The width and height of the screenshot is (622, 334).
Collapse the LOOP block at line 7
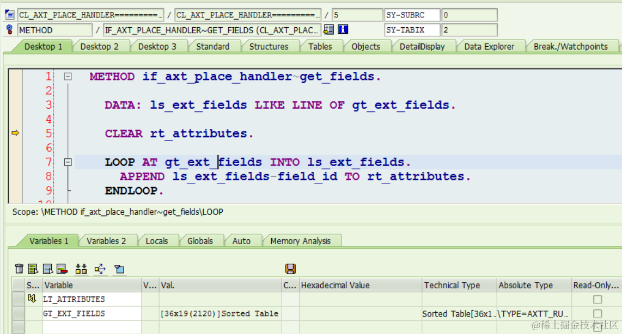coord(68,162)
